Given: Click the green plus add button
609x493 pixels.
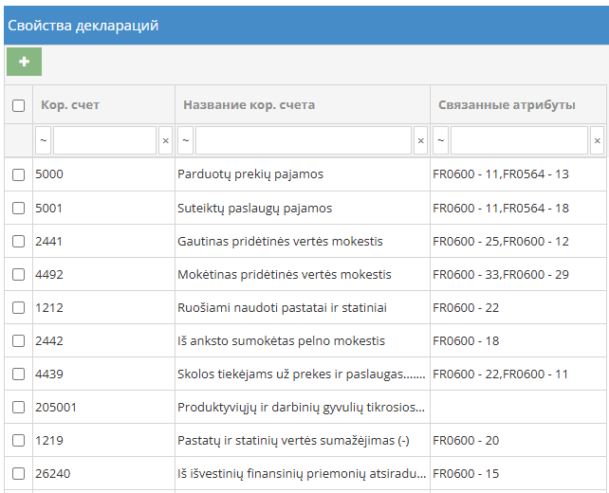Looking at the screenshot, I should pos(24,62).
